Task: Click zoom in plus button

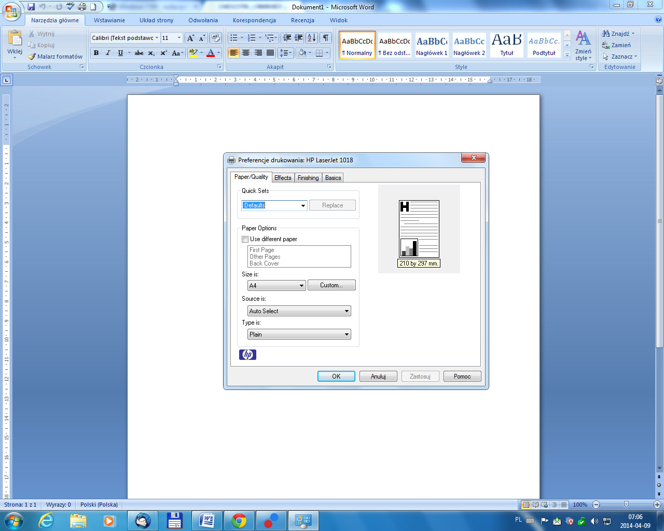Action: click(657, 505)
